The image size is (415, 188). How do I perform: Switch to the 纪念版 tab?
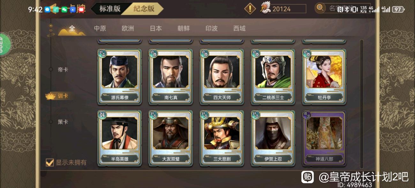coord(144,9)
